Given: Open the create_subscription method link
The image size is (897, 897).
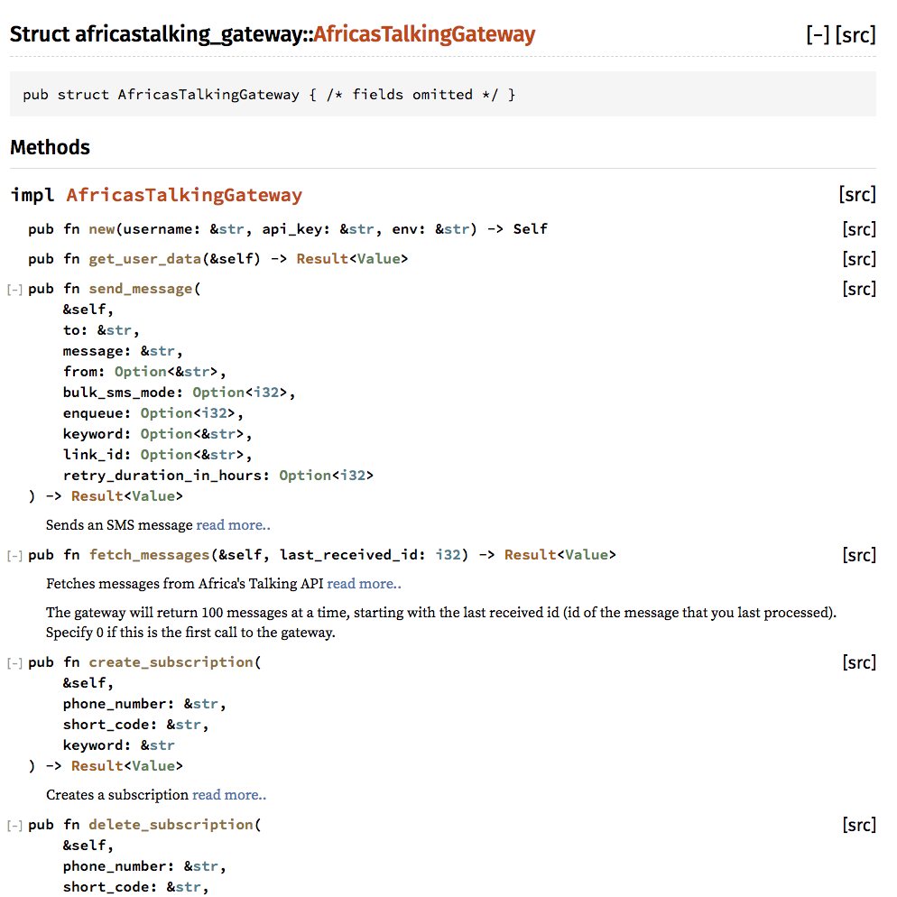Looking at the screenshot, I should click(171, 662).
